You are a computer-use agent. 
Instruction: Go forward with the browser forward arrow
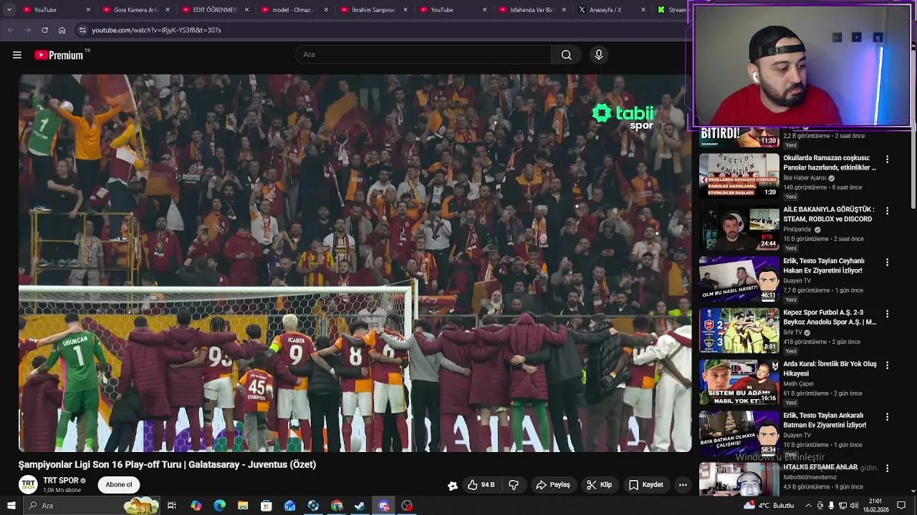pos(27,30)
